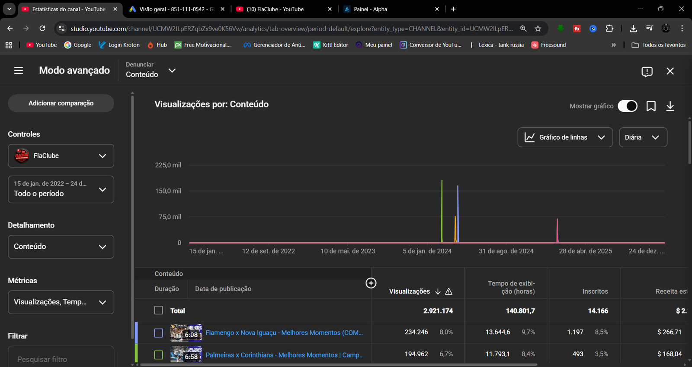The height and width of the screenshot is (367, 692).
Task: Close the advanced mode panel
Action: tap(670, 71)
